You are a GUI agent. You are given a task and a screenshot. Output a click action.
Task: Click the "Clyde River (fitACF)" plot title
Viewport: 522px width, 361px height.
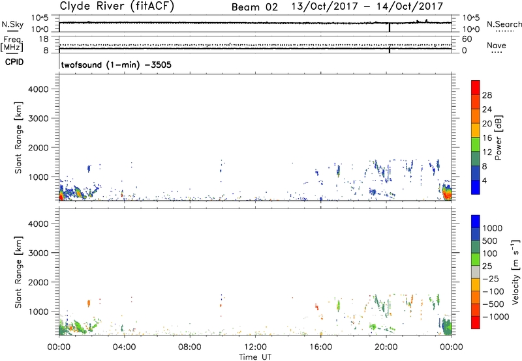pyautogui.click(x=117, y=6)
